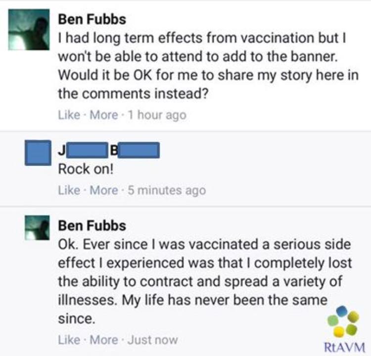Open More options on the 1 hour ago comment
371x356 pixels.
(x=104, y=115)
